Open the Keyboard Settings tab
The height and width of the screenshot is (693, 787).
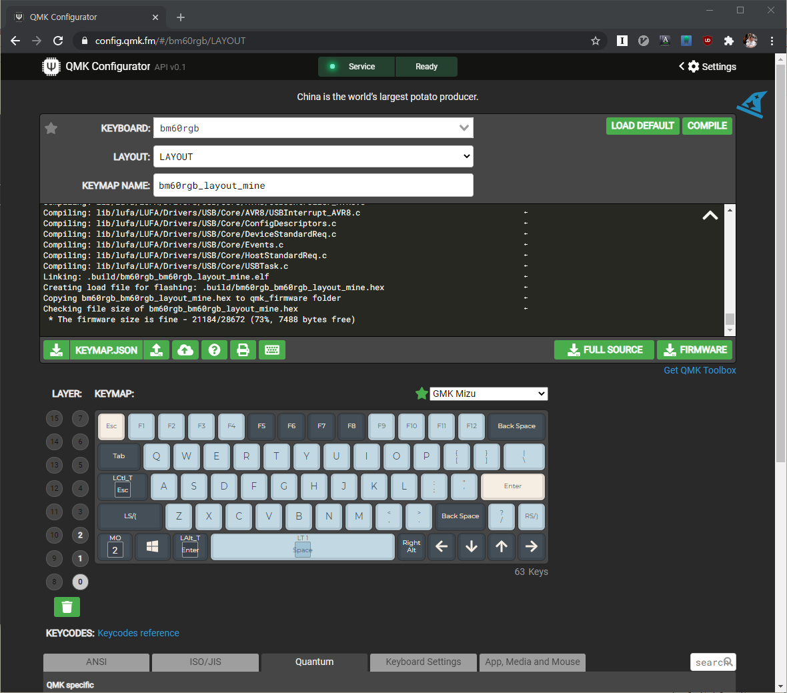423,662
